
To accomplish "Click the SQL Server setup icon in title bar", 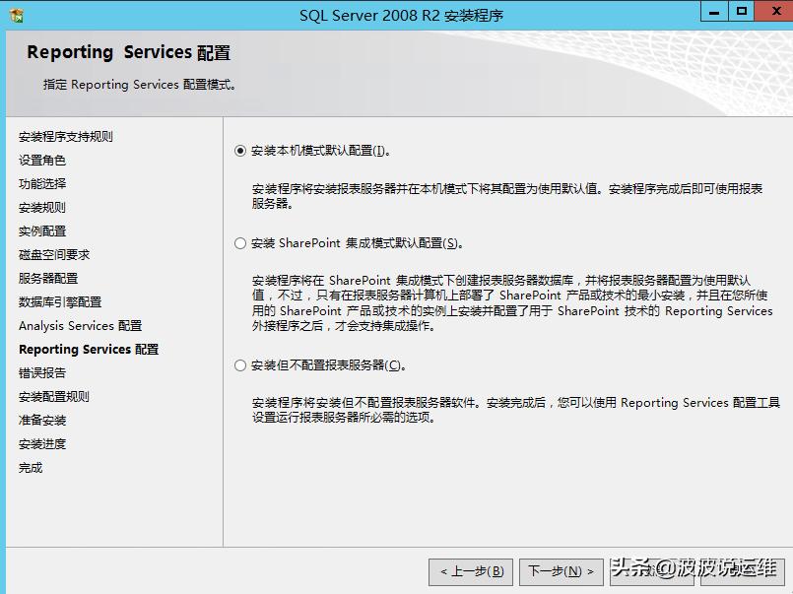I will pyautogui.click(x=15, y=11).
